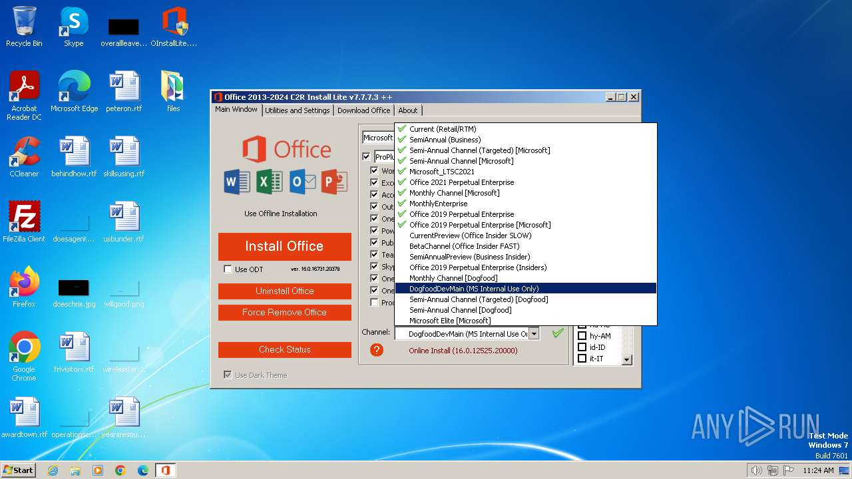Launch Firefox from the desktop shortcut
The image size is (852, 479).
24,287
